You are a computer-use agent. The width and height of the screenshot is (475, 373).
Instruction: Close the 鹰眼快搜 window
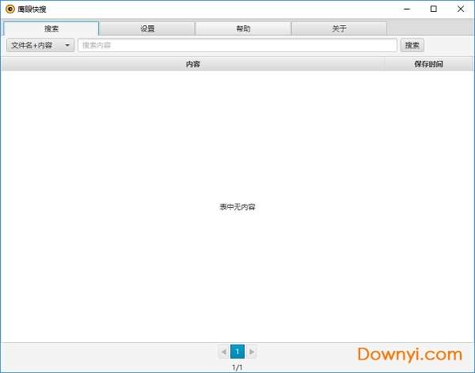(461, 9)
